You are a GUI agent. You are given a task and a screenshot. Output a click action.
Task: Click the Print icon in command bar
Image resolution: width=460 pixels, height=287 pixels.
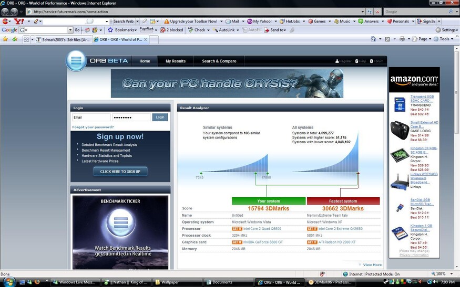coord(402,39)
